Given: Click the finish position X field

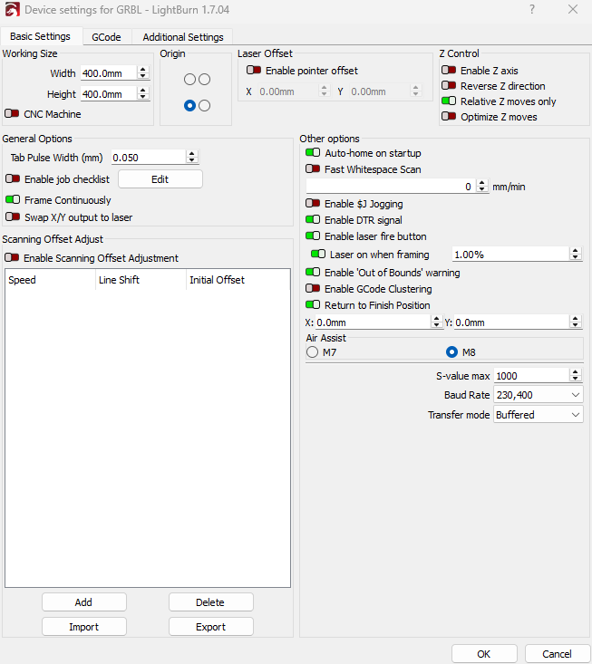Looking at the screenshot, I should tap(373, 322).
